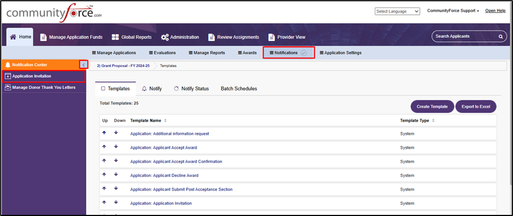The height and width of the screenshot is (216, 513).
Task: Click System type of Applicant Decline Award
Action: click(x=407, y=175)
